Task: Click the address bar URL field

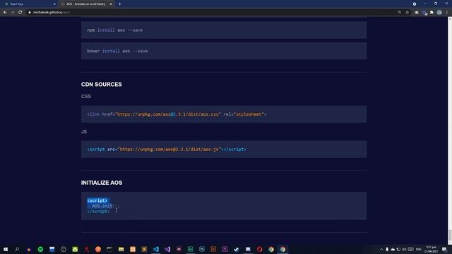Action: coord(212,13)
